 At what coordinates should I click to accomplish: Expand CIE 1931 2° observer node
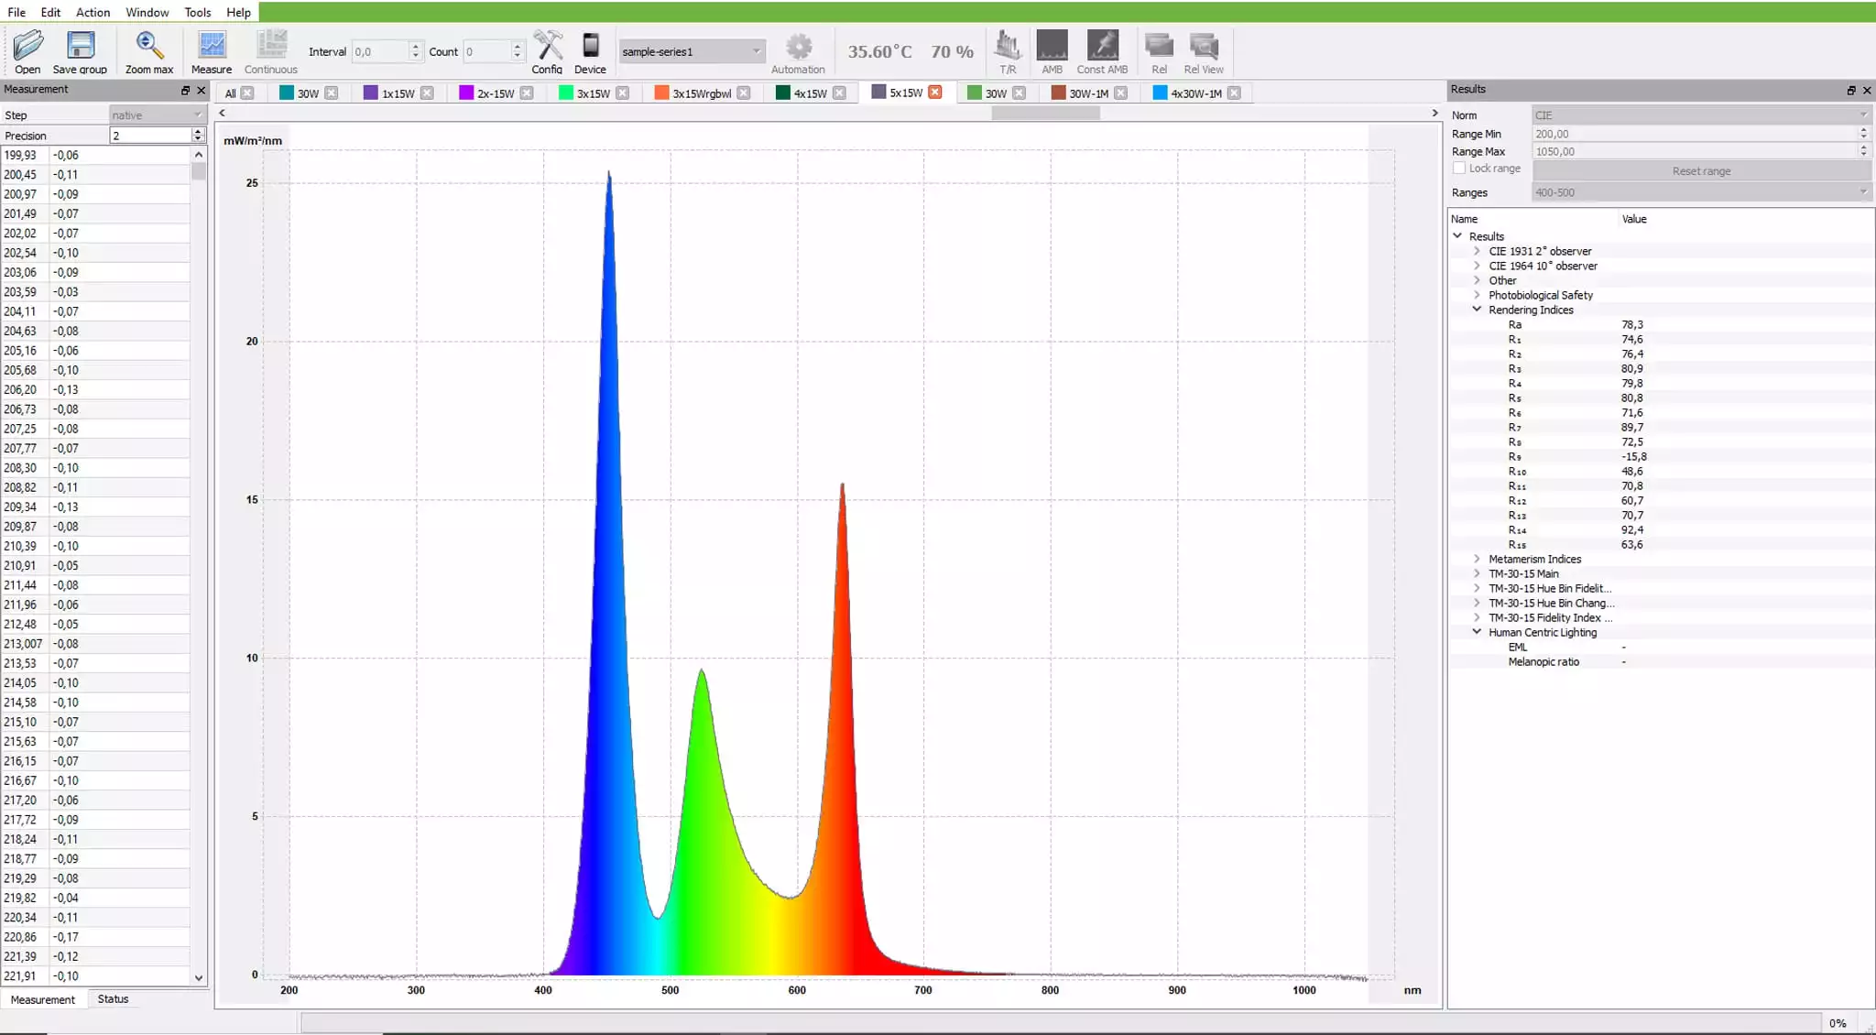coord(1477,251)
